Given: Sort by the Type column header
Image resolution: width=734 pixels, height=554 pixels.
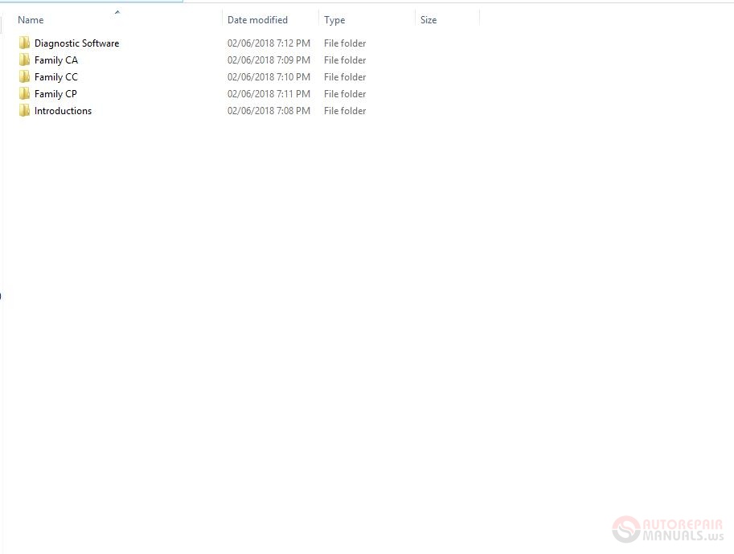Looking at the screenshot, I should coord(334,20).
